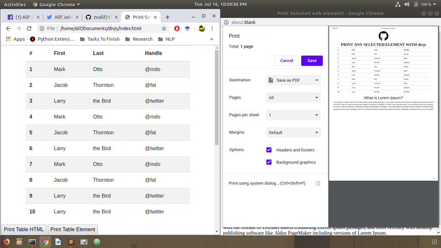Click the blue shield extension icon

point(187,28)
